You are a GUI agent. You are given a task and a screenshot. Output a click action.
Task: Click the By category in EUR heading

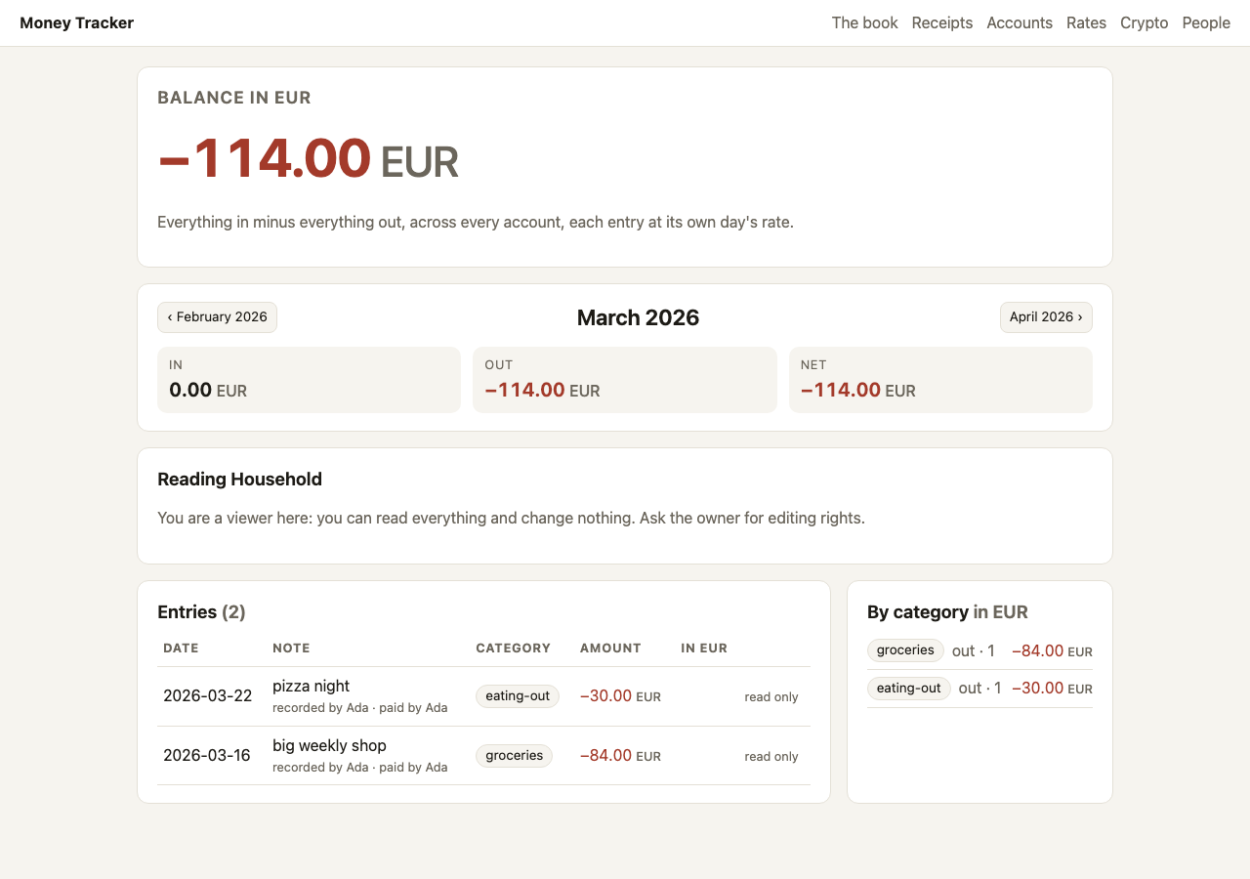(x=947, y=612)
